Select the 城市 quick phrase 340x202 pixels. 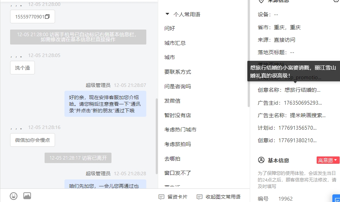pos(170,57)
